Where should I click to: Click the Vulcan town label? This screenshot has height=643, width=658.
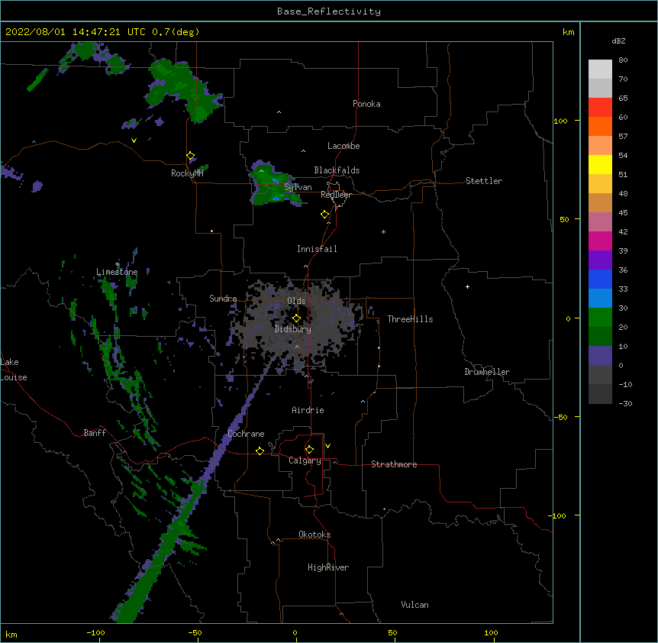[x=414, y=605]
